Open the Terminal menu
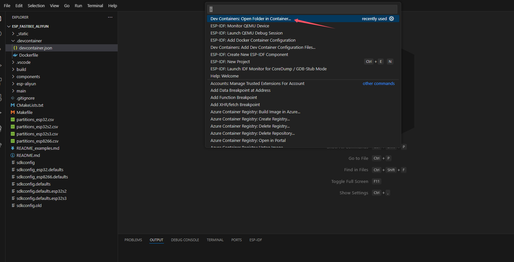 tap(95, 6)
